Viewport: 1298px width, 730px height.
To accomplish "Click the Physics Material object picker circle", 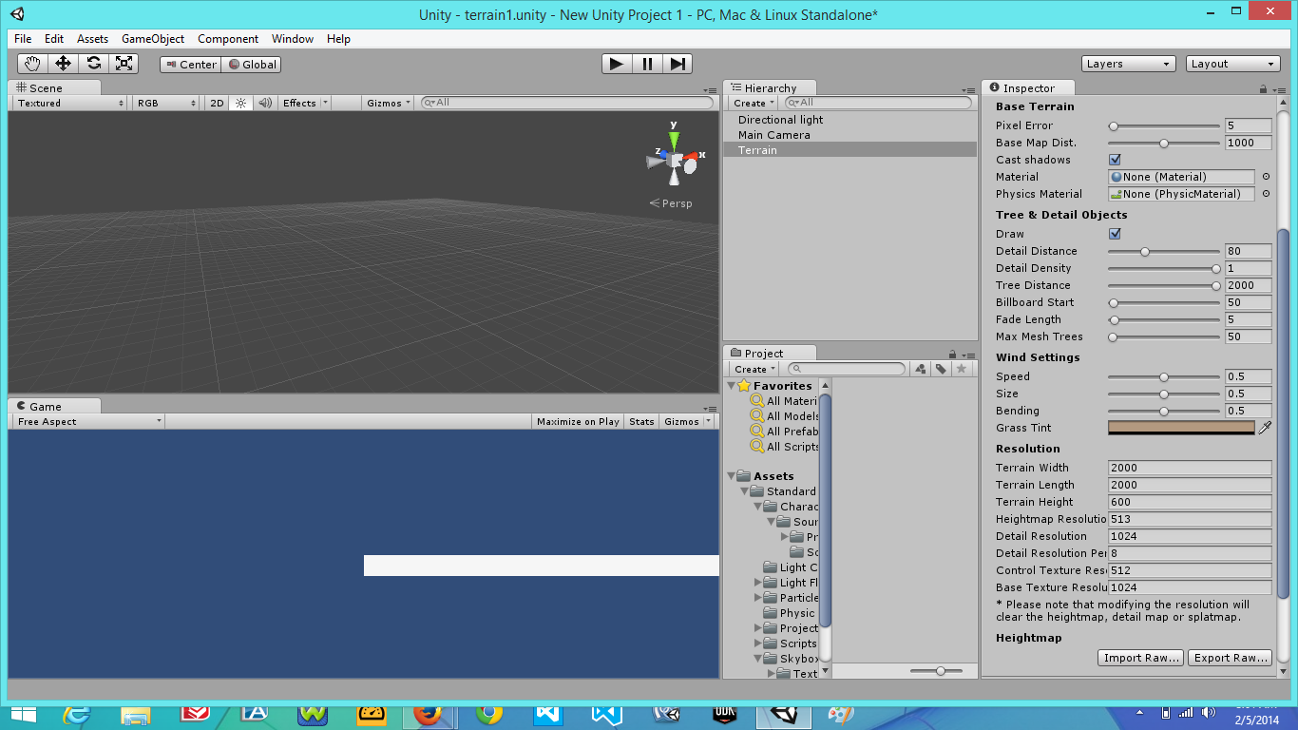I will coord(1266,194).
